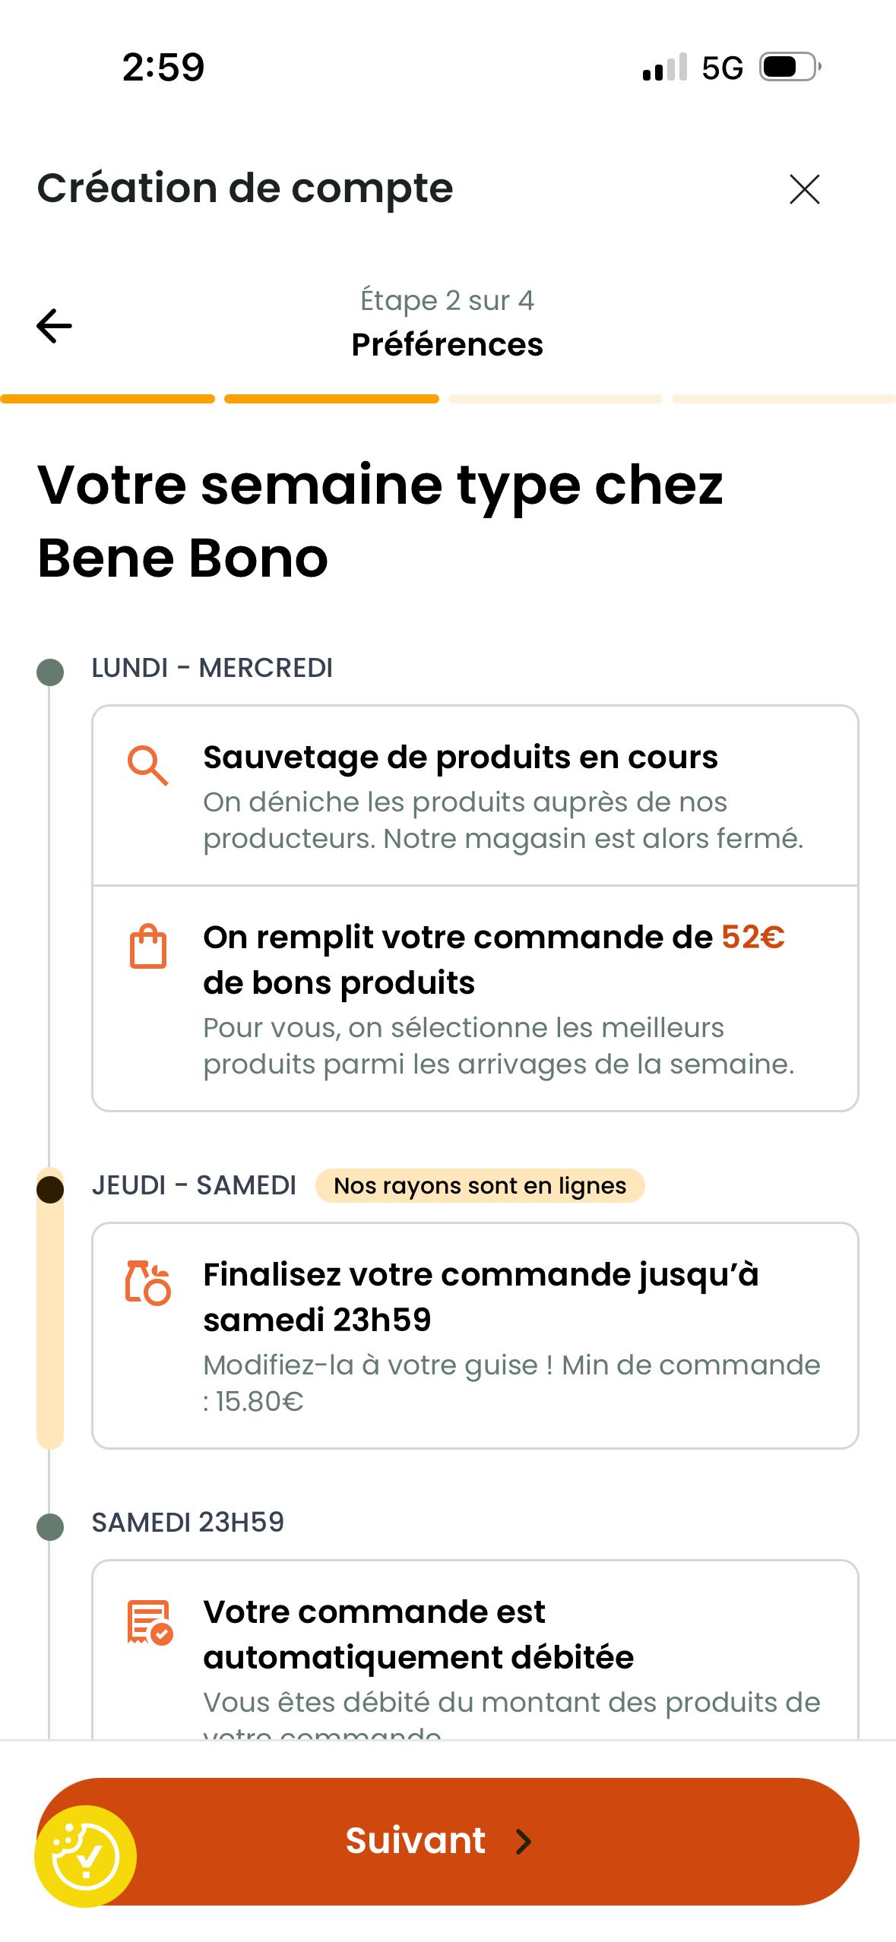This screenshot has height=1942, width=896.
Task: Tap the Nos rayons sont en lignes badge
Action: tap(481, 1185)
